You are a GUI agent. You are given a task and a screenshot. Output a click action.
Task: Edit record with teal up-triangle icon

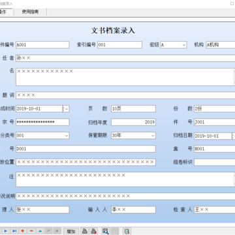(40, 231)
